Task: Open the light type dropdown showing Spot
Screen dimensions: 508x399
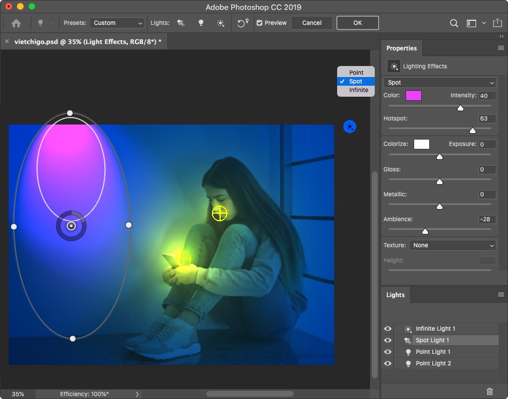Action: tap(440, 82)
